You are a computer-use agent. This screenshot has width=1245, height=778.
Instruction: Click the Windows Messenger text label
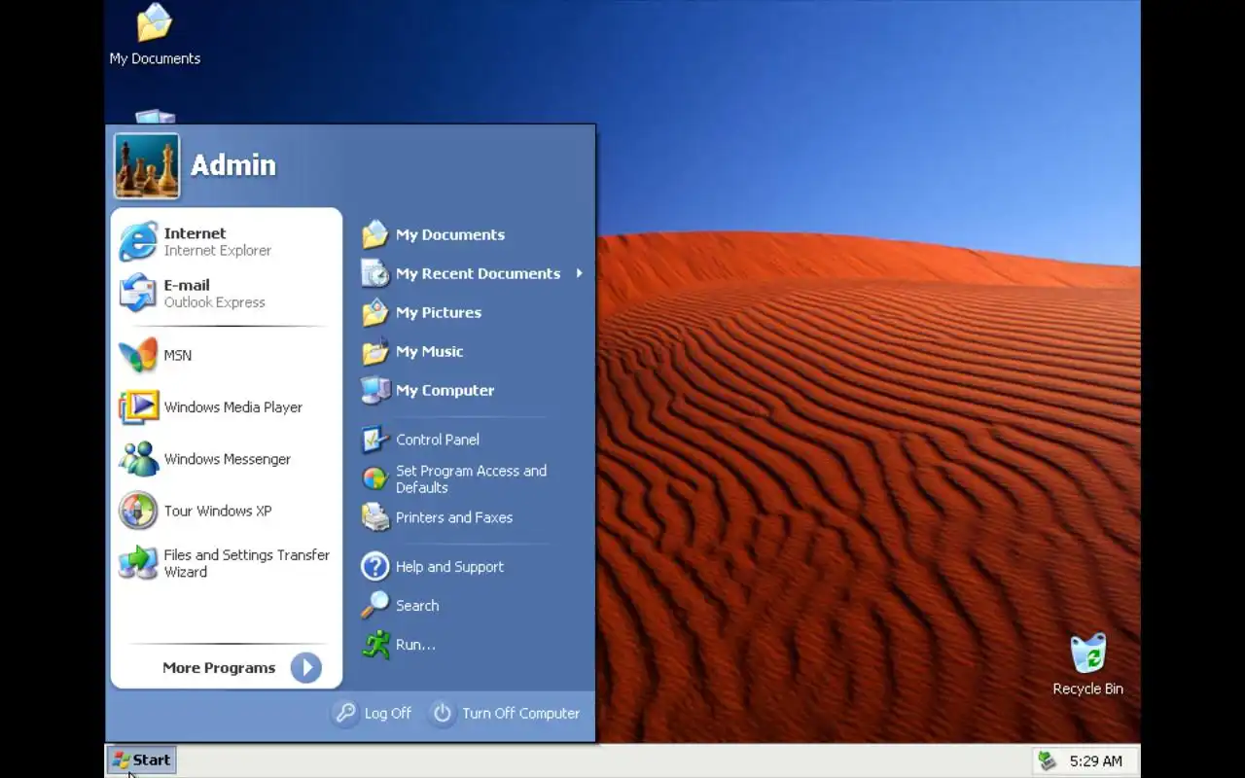228,459
